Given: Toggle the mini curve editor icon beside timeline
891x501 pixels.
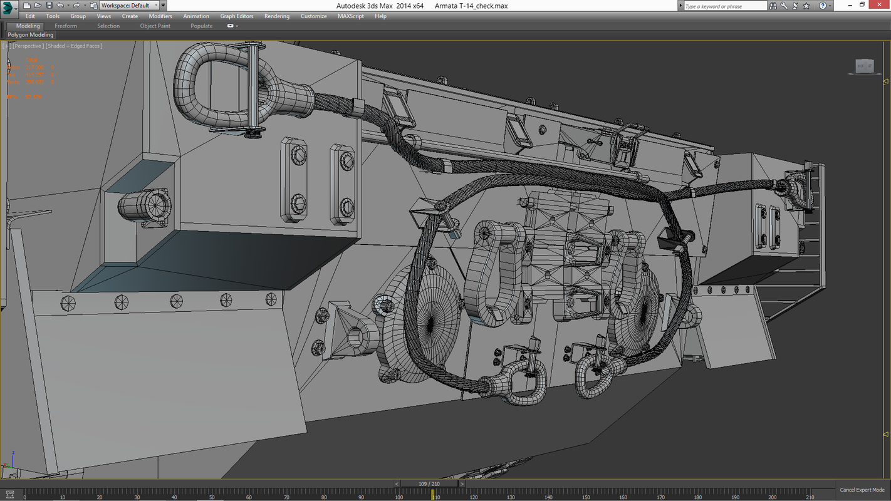Looking at the screenshot, I should pyautogui.click(x=10, y=493).
